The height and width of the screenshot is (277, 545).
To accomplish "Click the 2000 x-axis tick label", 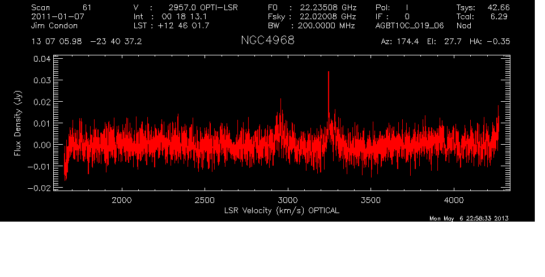I will click(x=122, y=200).
